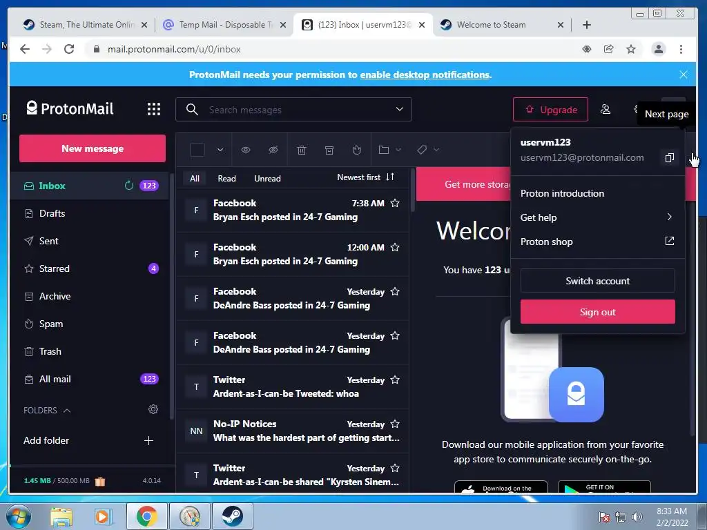Image resolution: width=707 pixels, height=530 pixels.
Task: Open the Proton apps grid icon
Action: click(x=154, y=109)
